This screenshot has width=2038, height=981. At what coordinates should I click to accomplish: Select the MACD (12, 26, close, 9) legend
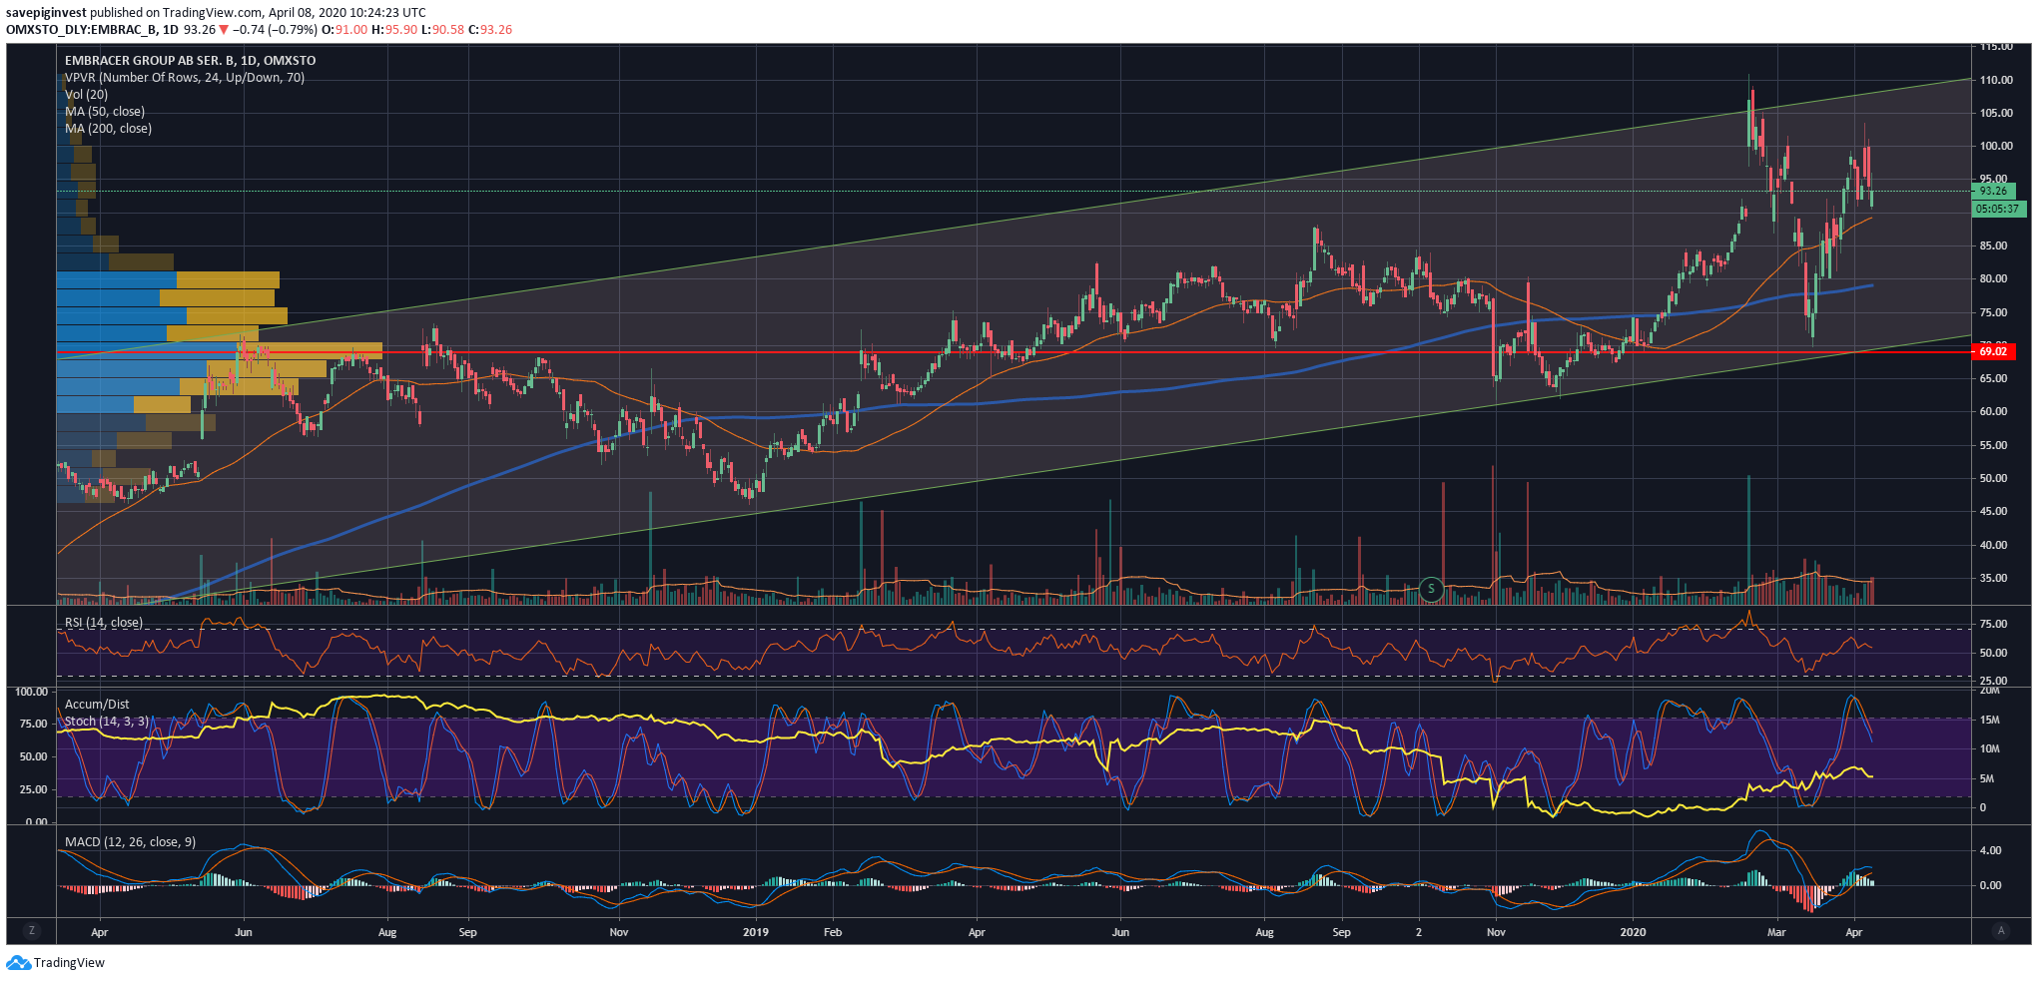130,842
